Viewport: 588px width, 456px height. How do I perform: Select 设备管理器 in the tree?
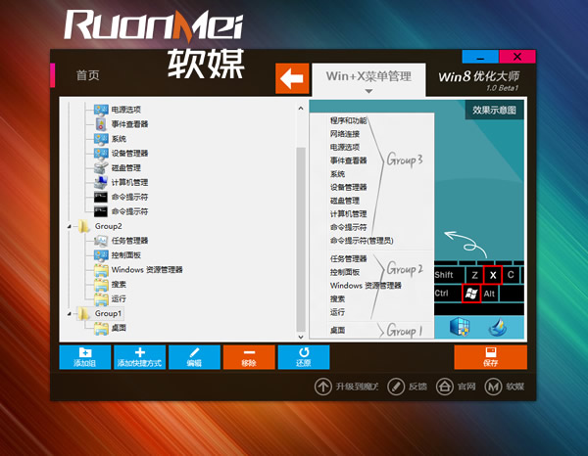coord(128,153)
